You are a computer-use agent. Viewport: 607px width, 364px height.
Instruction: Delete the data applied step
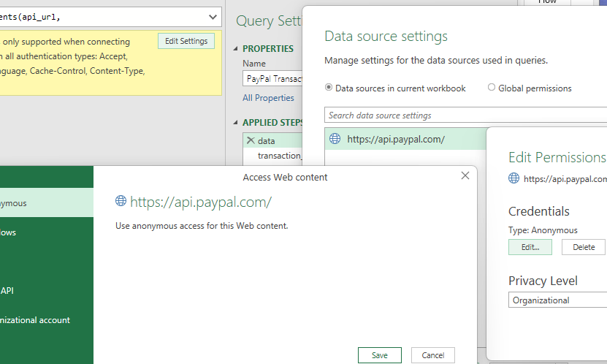click(251, 140)
